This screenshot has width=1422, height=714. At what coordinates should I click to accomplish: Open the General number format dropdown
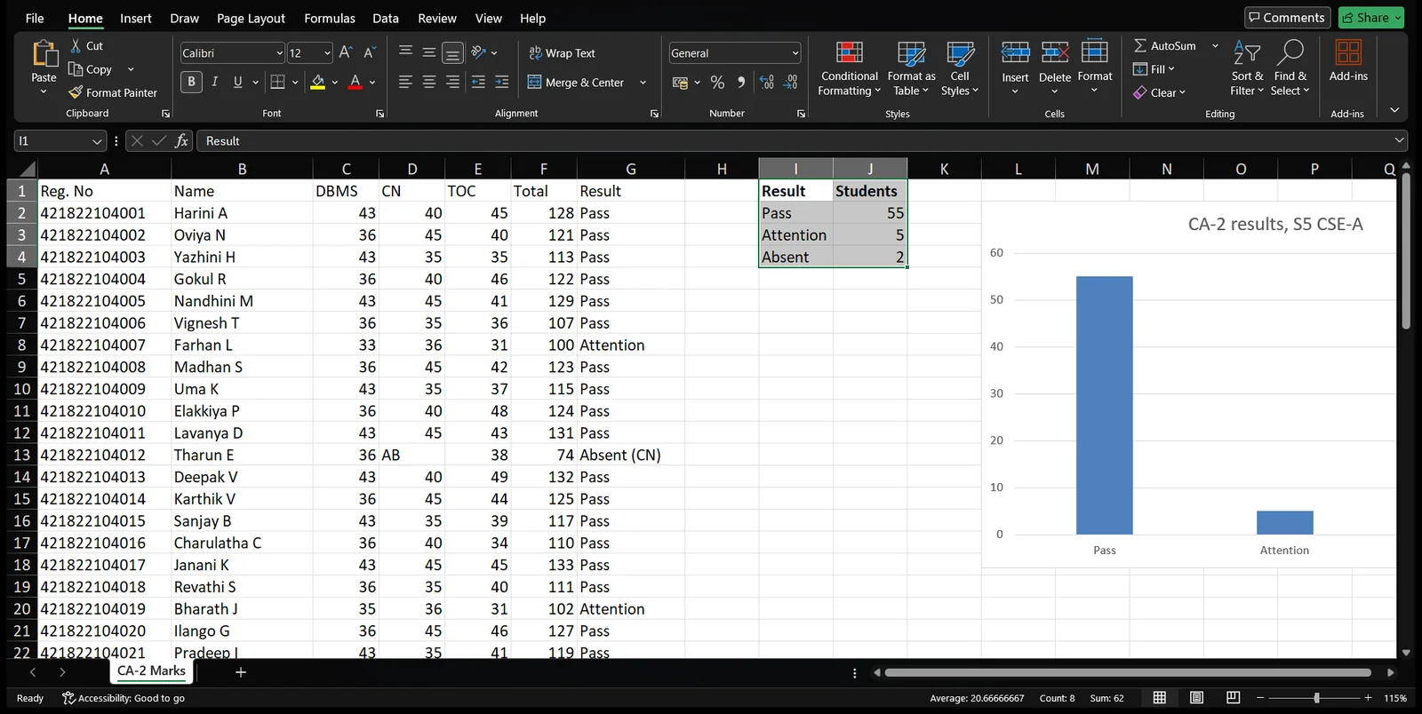click(x=795, y=53)
